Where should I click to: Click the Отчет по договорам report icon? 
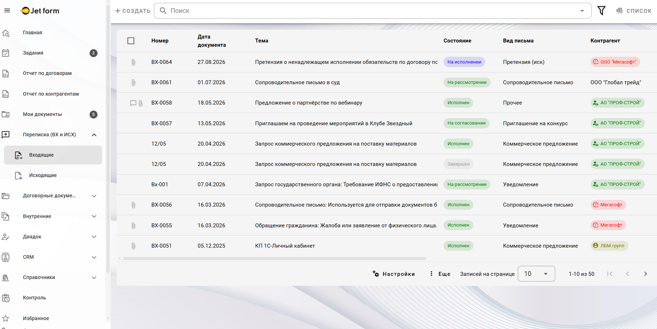click(x=6, y=74)
